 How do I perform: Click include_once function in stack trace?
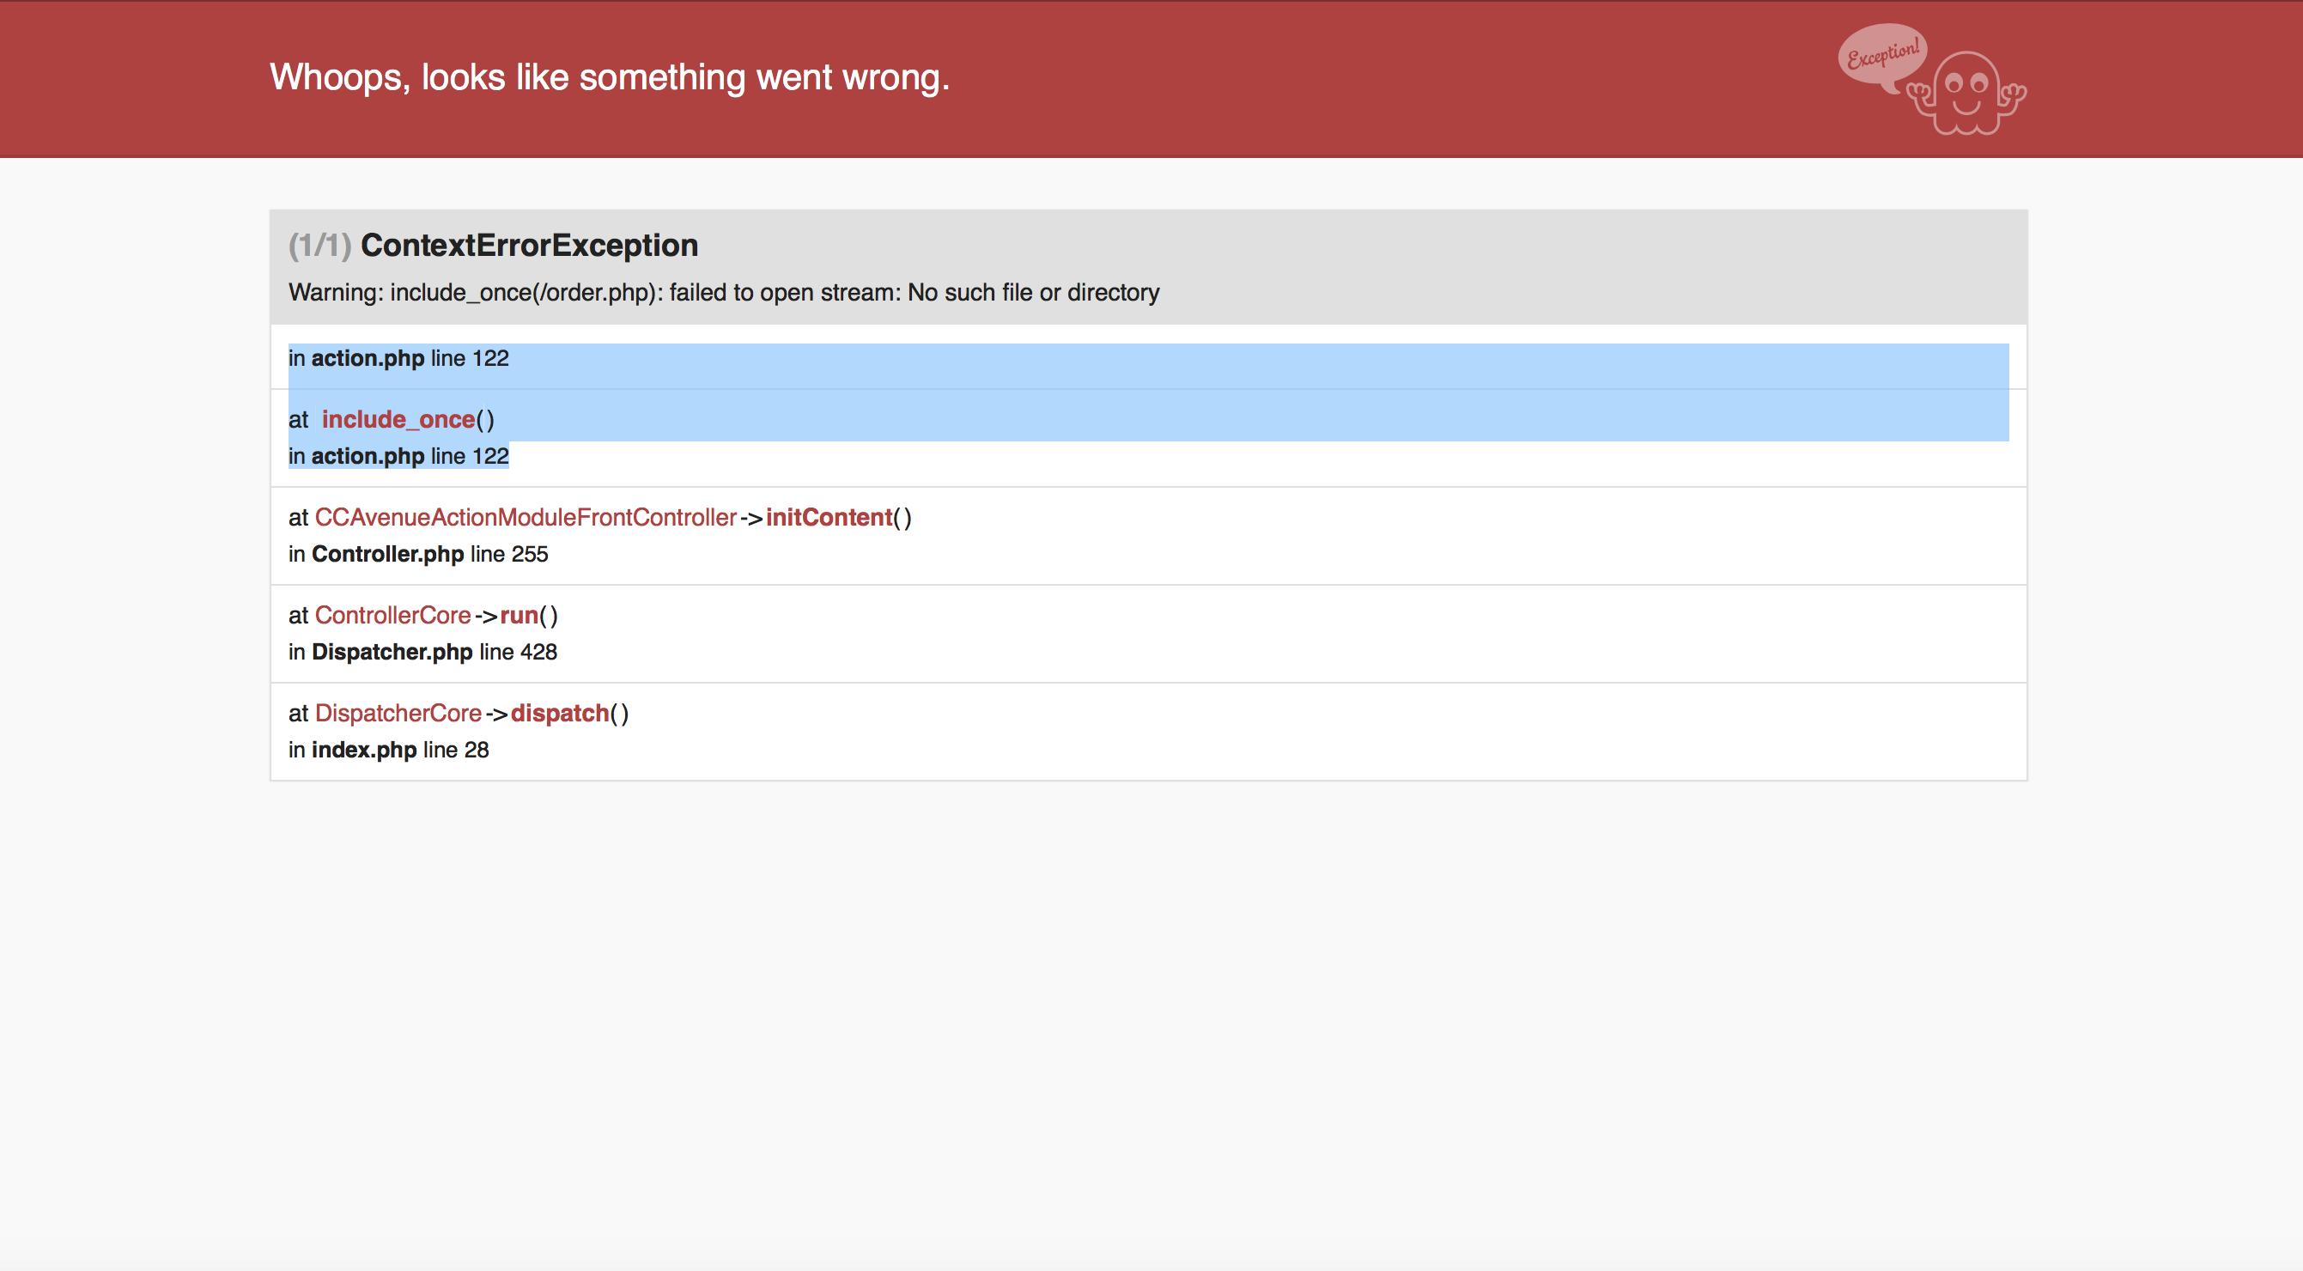tap(398, 420)
